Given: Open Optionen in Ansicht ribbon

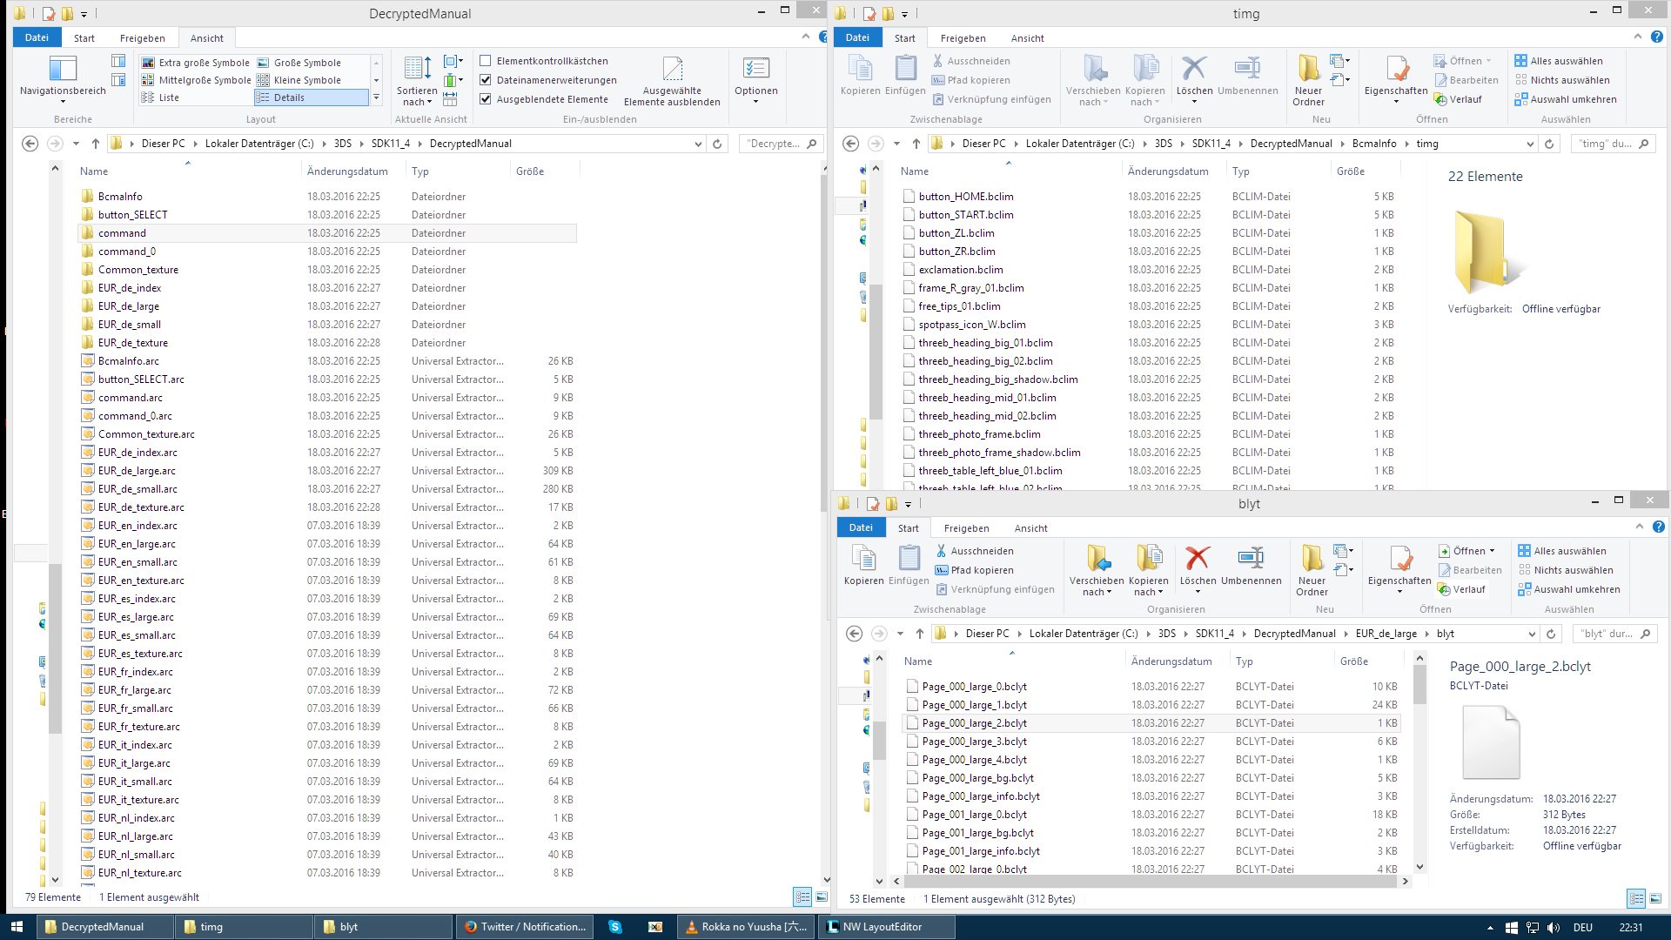Looking at the screenshot, I should (x=755, y=80).
